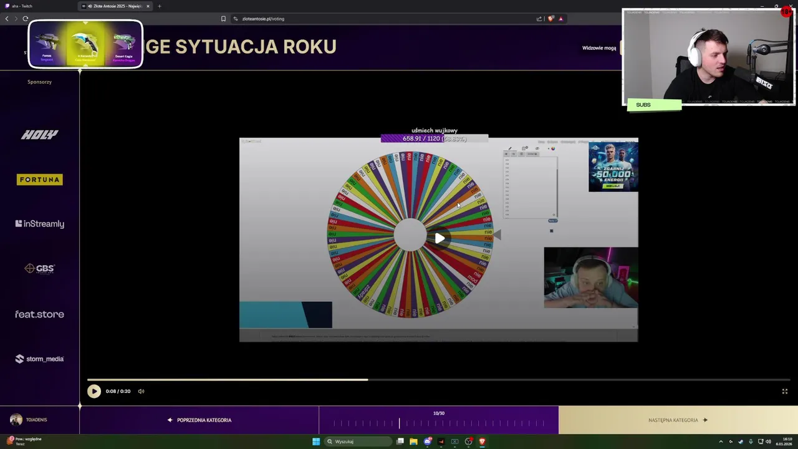Mute the video using the speaker icon

(x=141, y=391)
